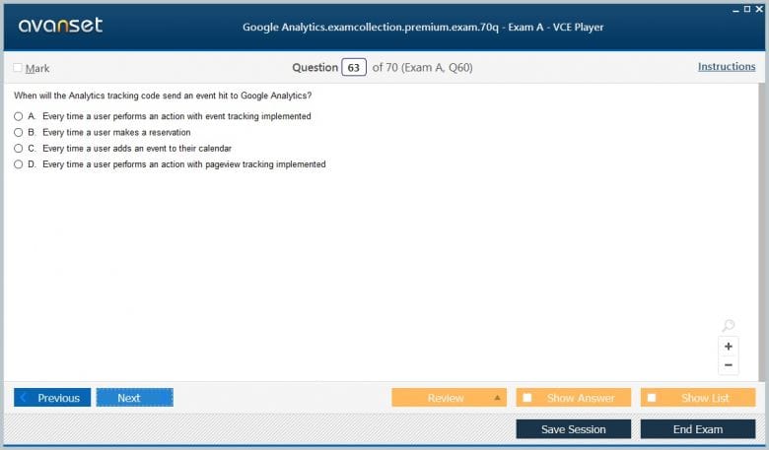The image size is (769, 450).
Task: Click the magnifier search icon
Action: (x=729, y=325)
